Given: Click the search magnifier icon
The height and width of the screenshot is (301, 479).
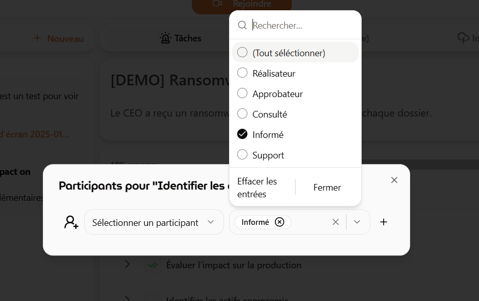Looking at the screenshot, I should (x=243, y=25).
